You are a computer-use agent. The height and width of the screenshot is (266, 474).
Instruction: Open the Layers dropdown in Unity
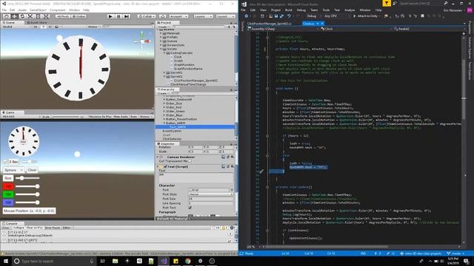click(x=203, y=16)
